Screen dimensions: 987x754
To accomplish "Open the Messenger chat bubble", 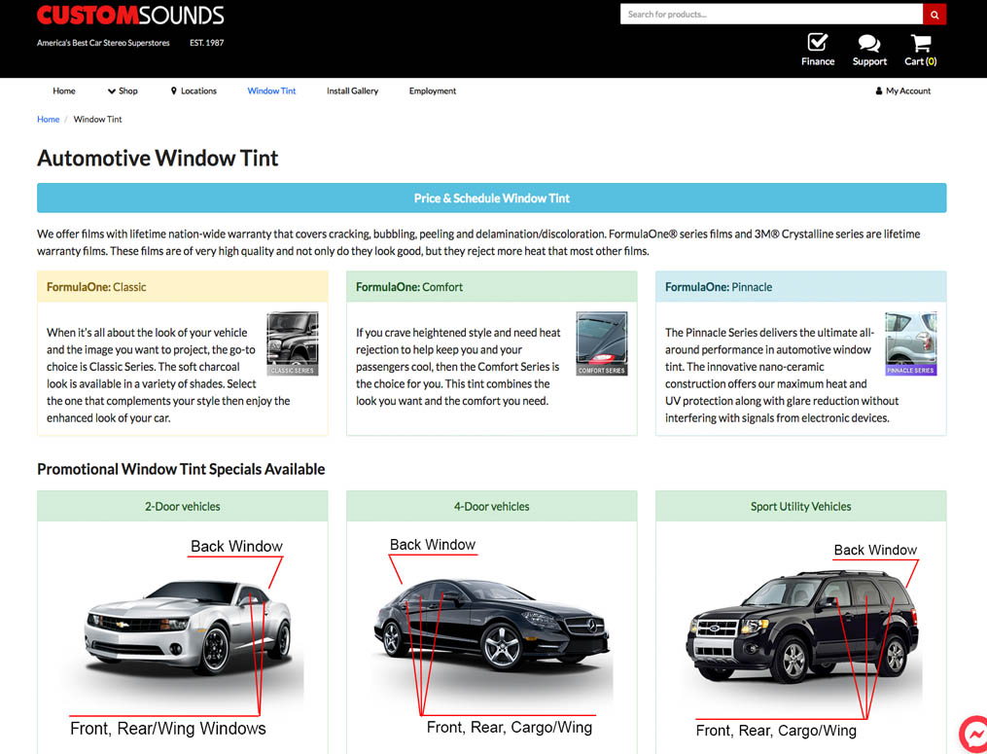I will click(974, 734).
